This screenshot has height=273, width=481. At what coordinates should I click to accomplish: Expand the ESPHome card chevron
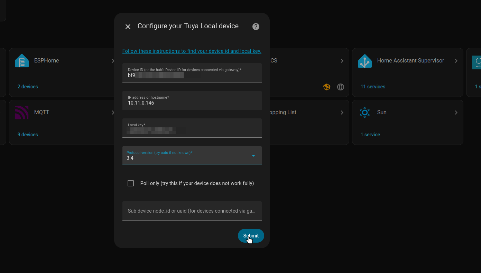[112, 61]
